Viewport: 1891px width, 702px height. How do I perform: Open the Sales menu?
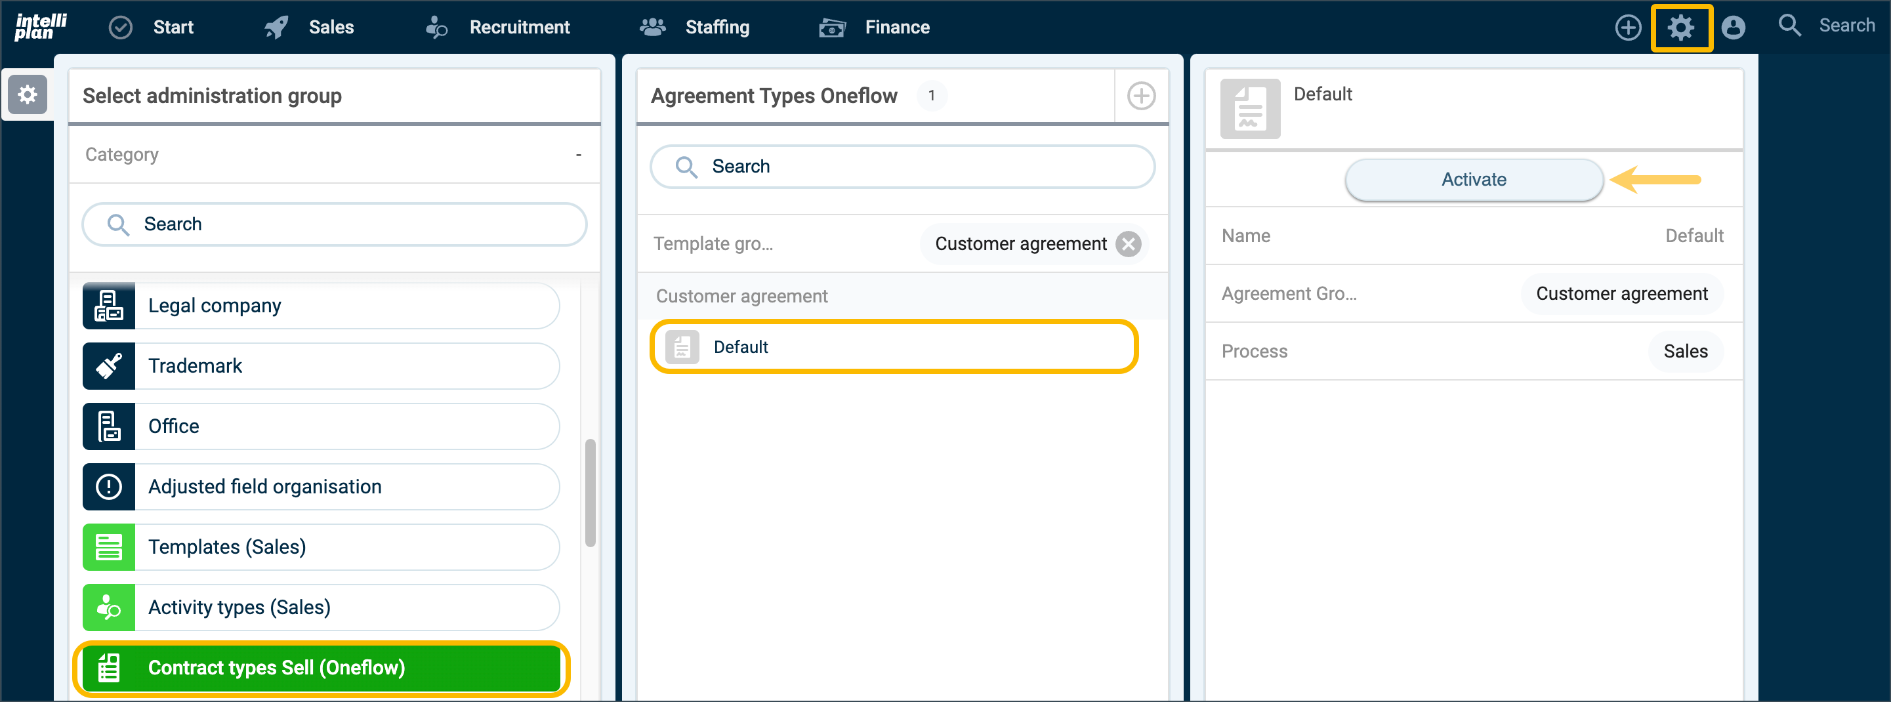[331, 27]
